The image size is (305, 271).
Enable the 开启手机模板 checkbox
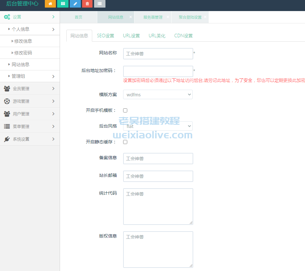coord(125,110)
